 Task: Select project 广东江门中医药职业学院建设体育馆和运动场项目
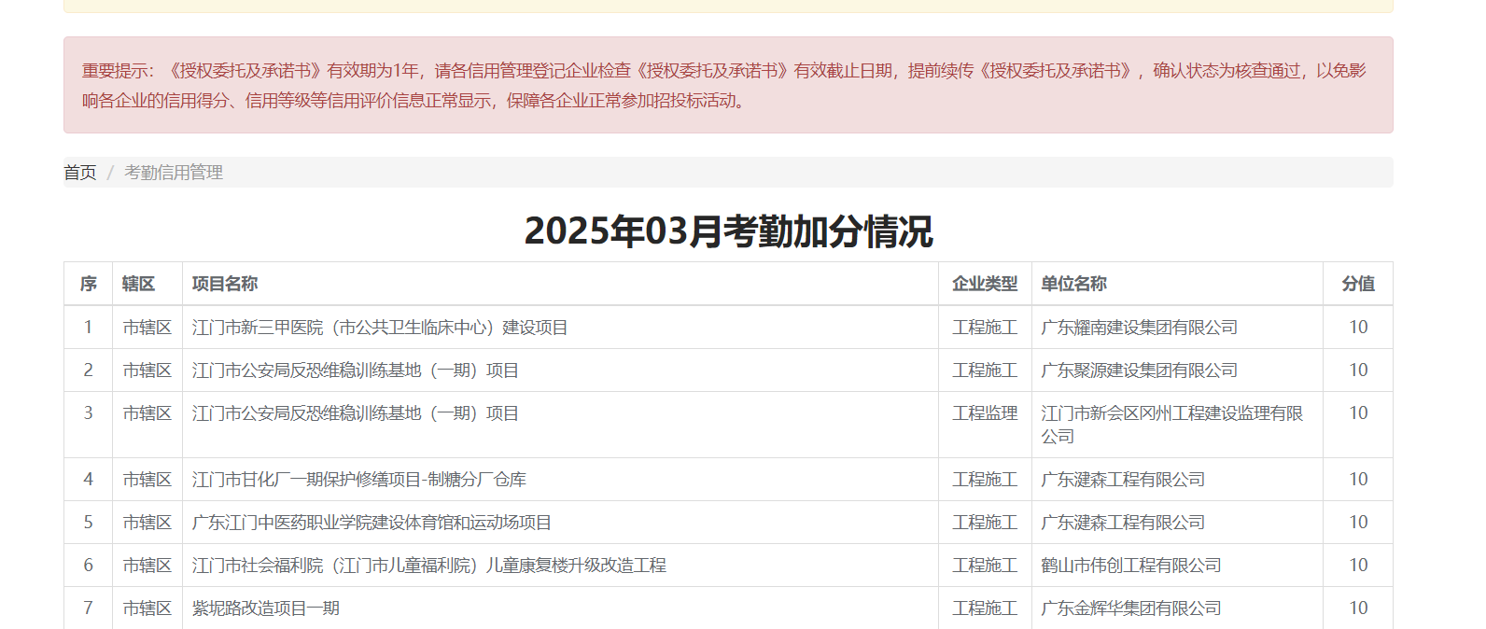click(371, 523)
